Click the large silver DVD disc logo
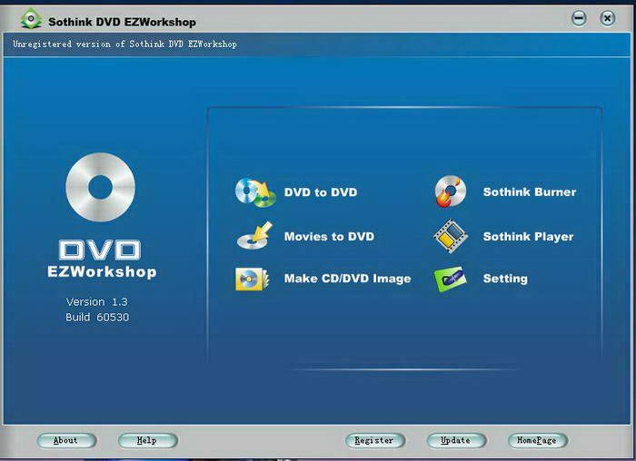 click(100, 187)
